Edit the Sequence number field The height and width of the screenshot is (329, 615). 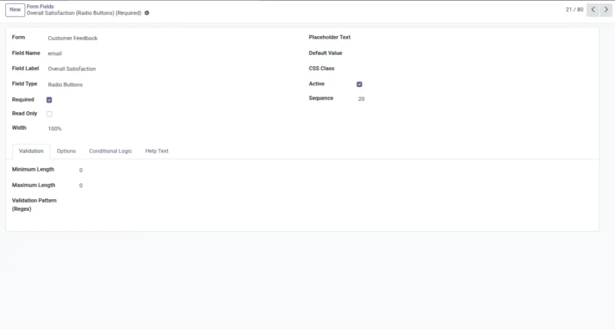pos(474,99)
